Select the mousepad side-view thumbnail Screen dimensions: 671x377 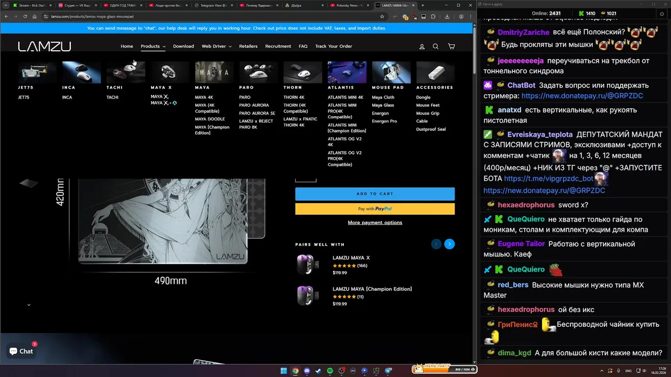point(29,183)
